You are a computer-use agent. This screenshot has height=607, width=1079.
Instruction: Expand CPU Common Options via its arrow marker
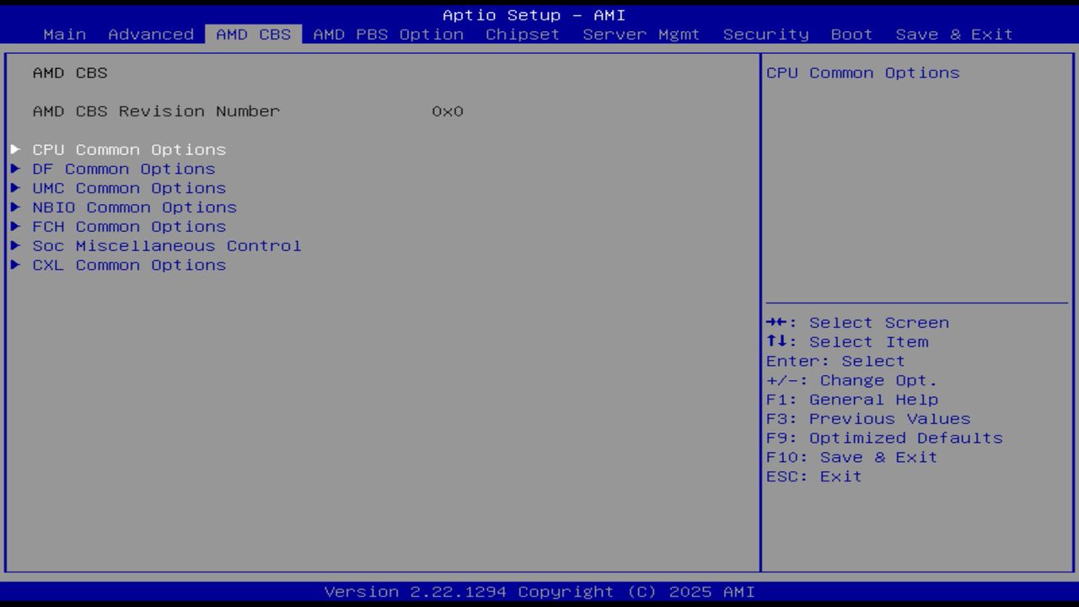tap(16, 149)
